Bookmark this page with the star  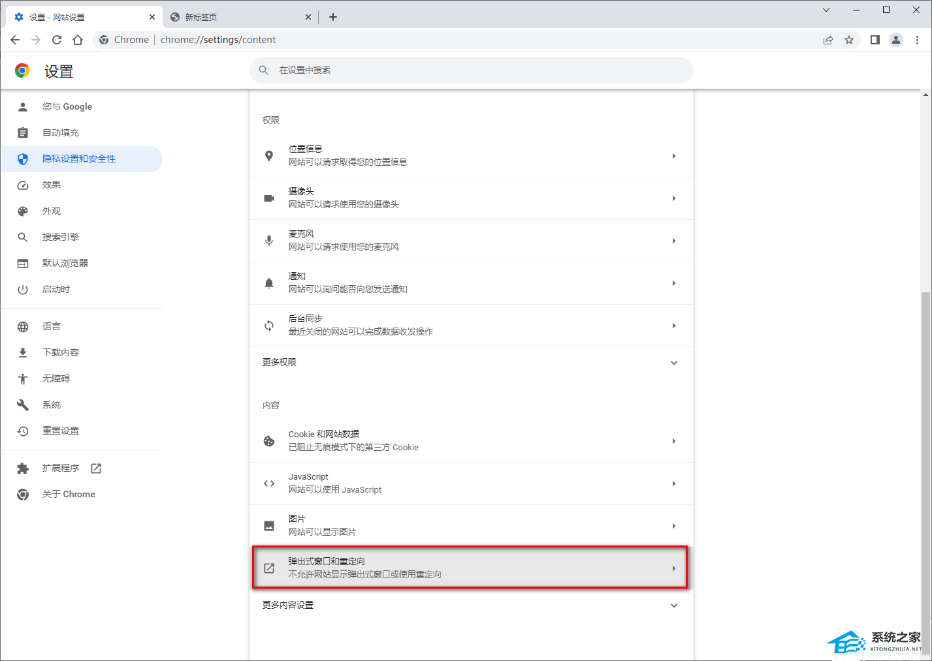click(x=849, y=40)
